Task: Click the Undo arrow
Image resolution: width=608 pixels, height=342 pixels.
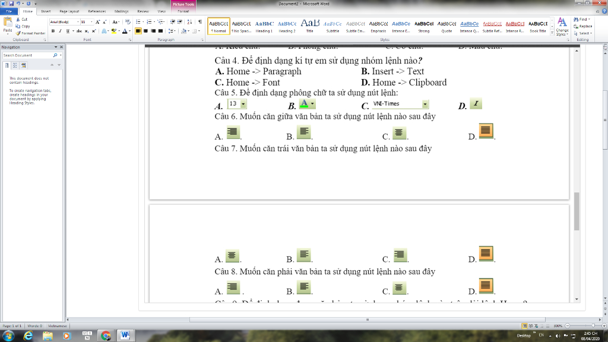Action: [18, 4]
